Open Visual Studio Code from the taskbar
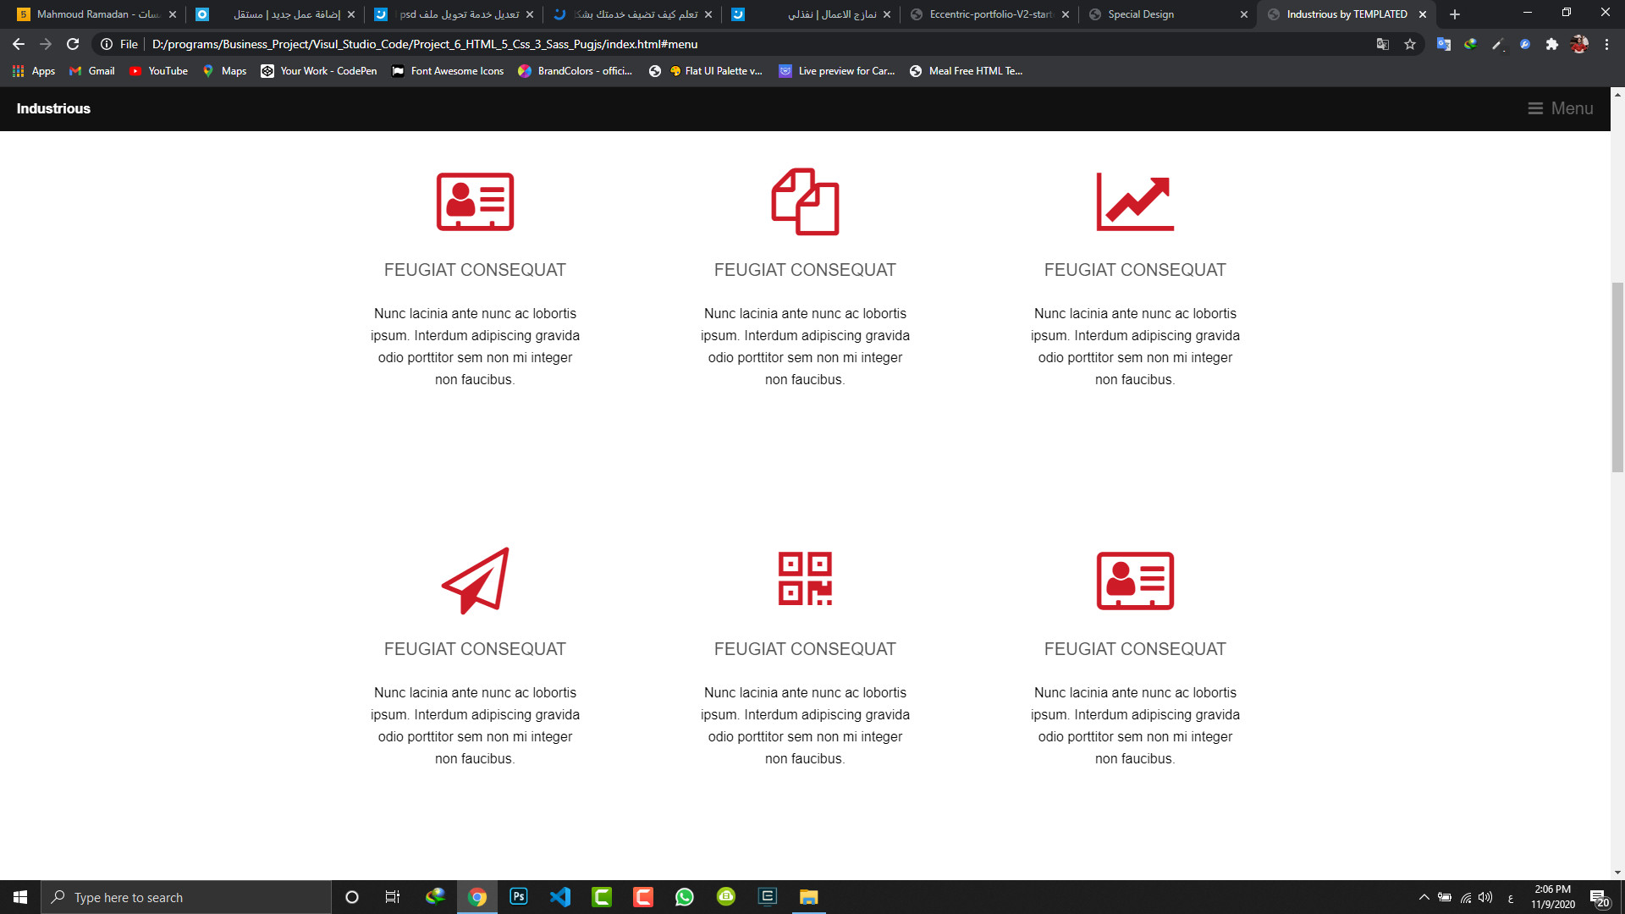 click(x=559, y=897)
